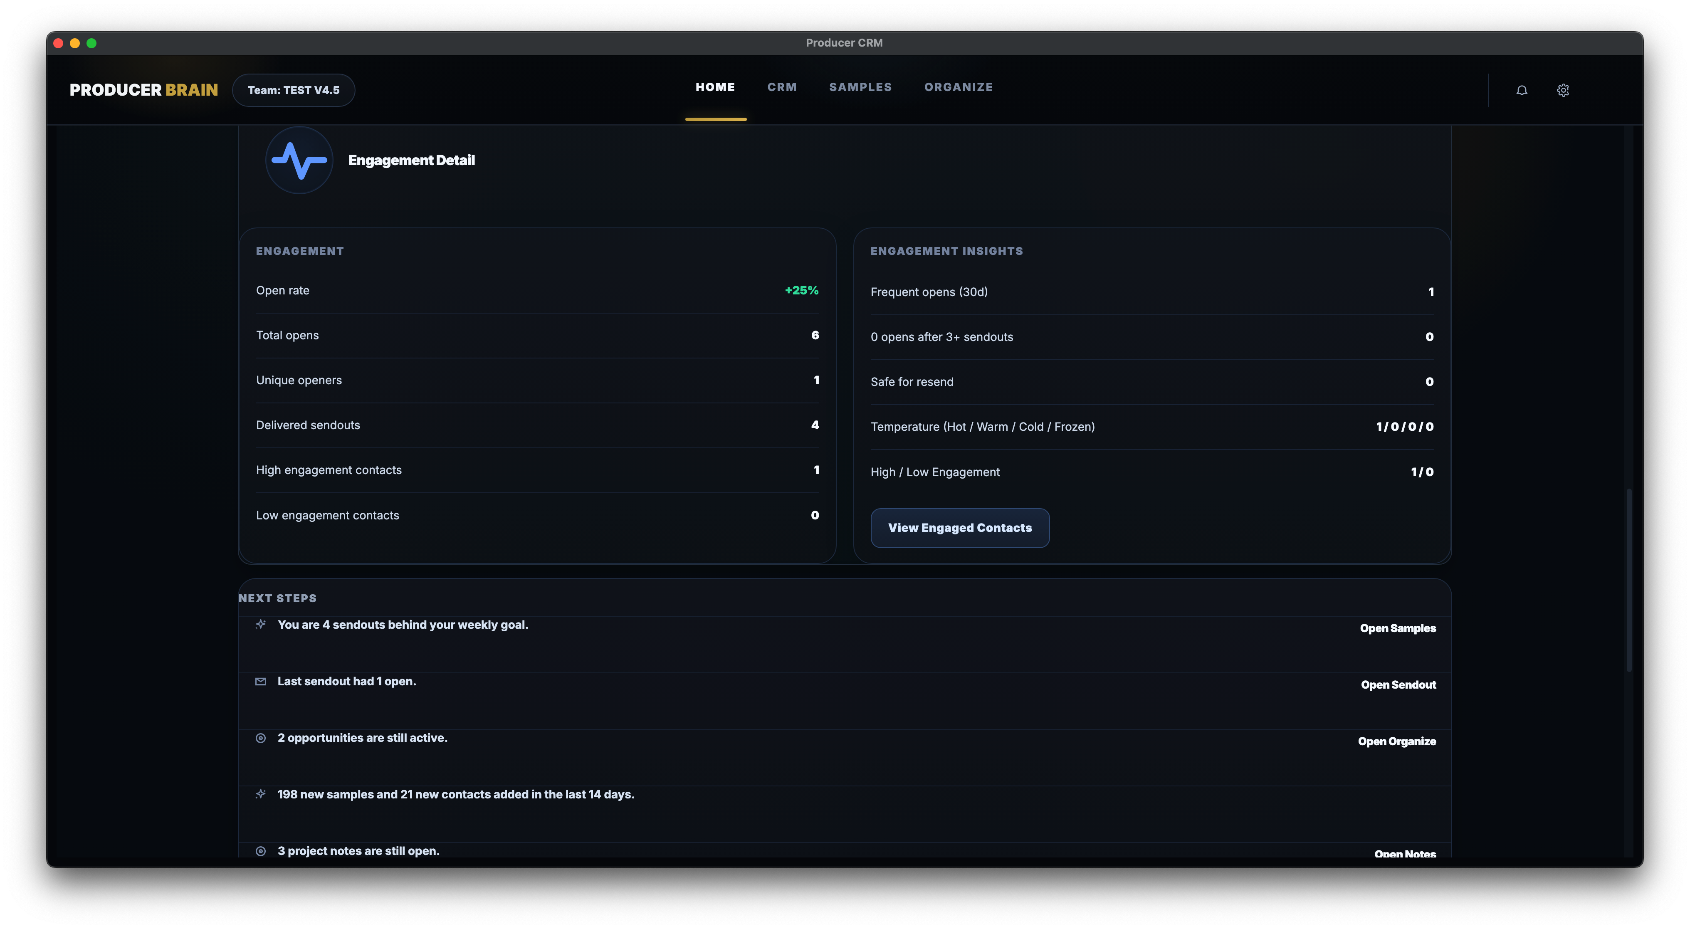Click View Engaged Contacts
This screenshot has width=1690, height=929.
click(x=960, y=527)
